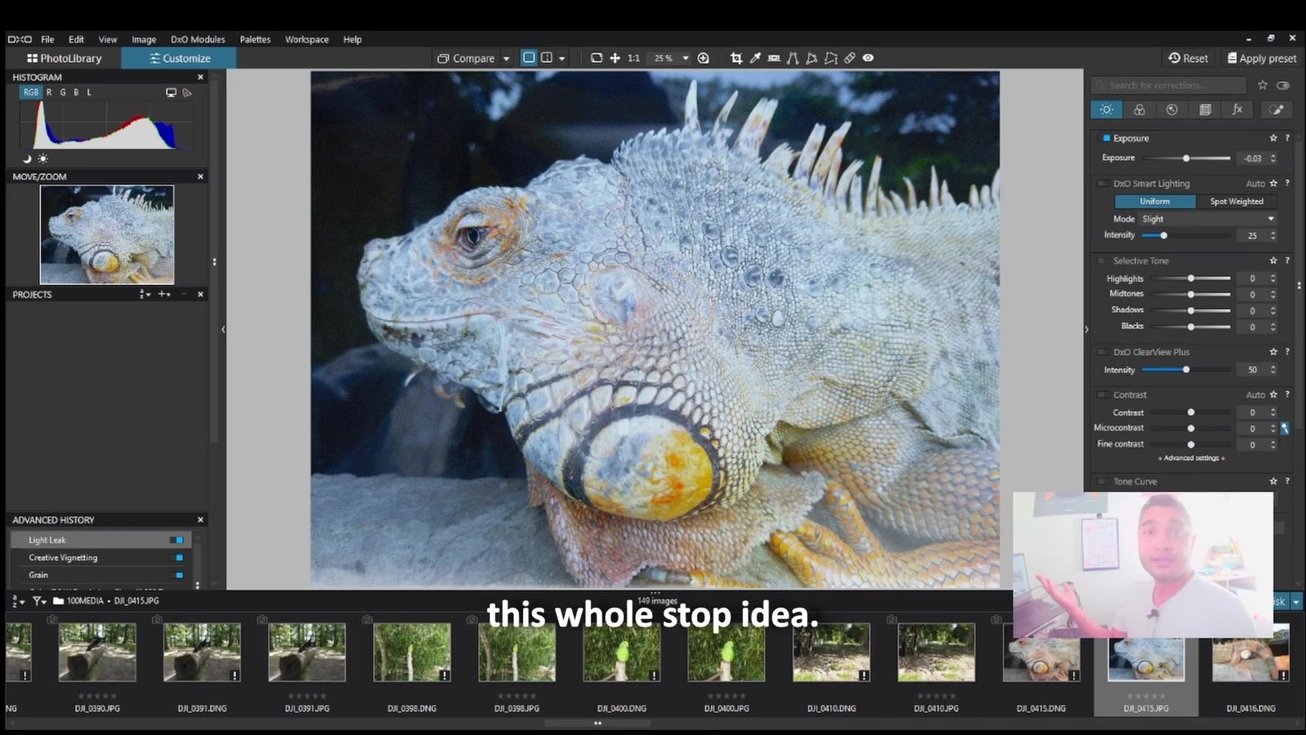Toggle Creative Vignetting history step
This screenshot has width=1306, height=735.
(179, 558)
